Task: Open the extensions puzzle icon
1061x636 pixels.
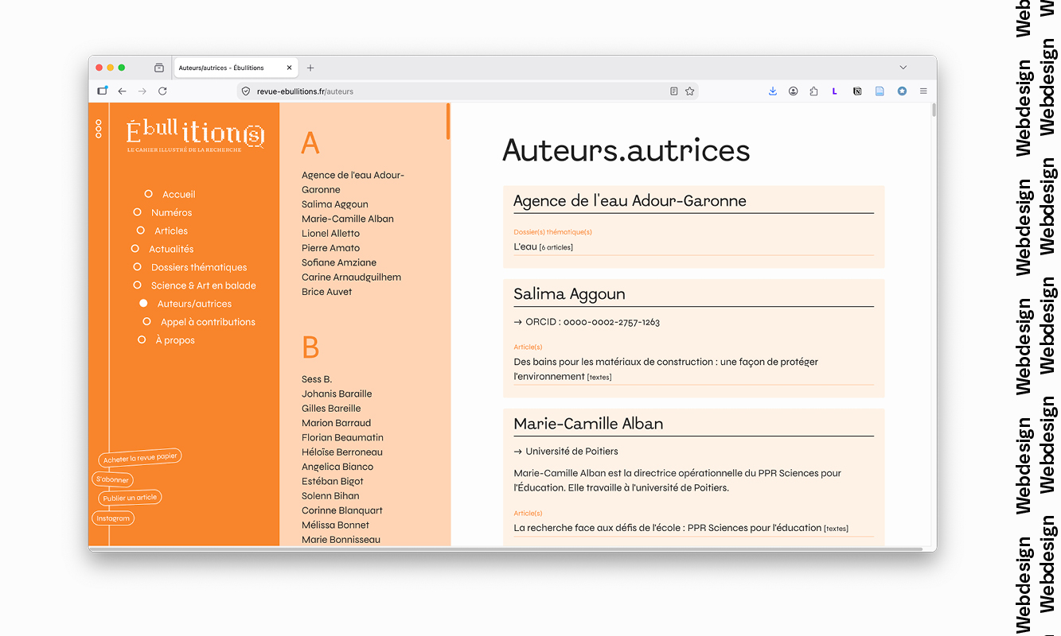Action: [x=813, y=91]
